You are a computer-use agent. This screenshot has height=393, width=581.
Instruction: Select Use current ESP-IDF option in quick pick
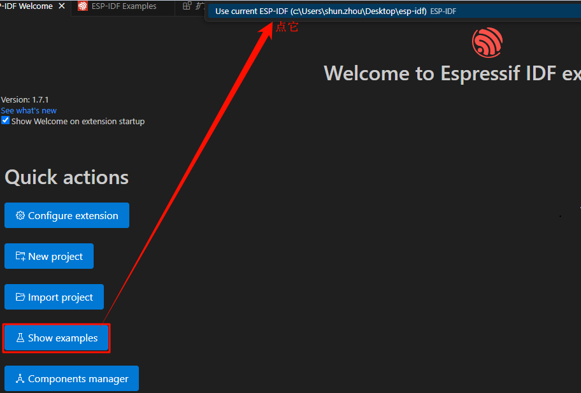pyautogui.click(x=394, y=11)
